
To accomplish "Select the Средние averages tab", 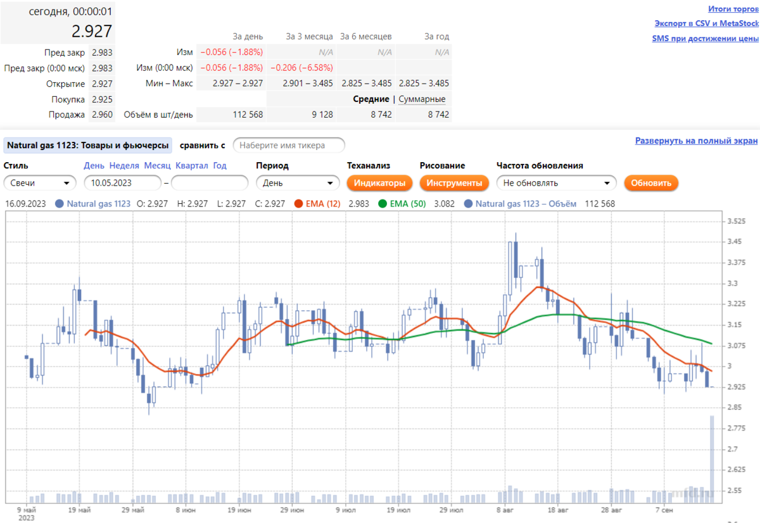I will click(x=371, y=99).
